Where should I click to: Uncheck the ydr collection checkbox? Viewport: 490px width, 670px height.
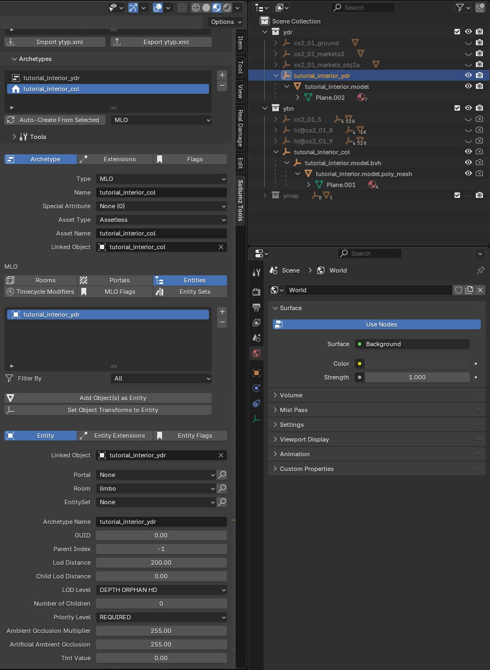tap(457, 32)
